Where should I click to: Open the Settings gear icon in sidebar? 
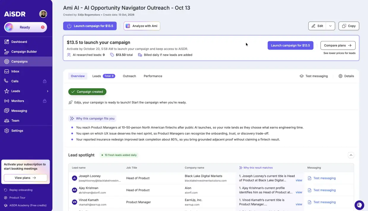[7, 131]
